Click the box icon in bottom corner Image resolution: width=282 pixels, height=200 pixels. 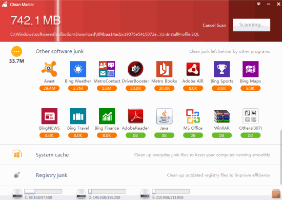pos(276,193)
